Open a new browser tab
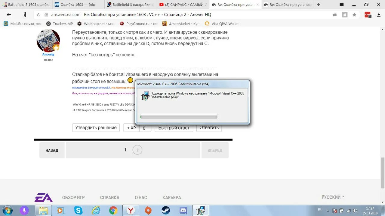 coord(319,4)
